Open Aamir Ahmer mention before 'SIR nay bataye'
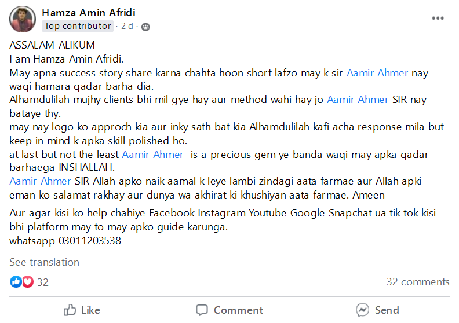The image size is (459, 323). 358,100
